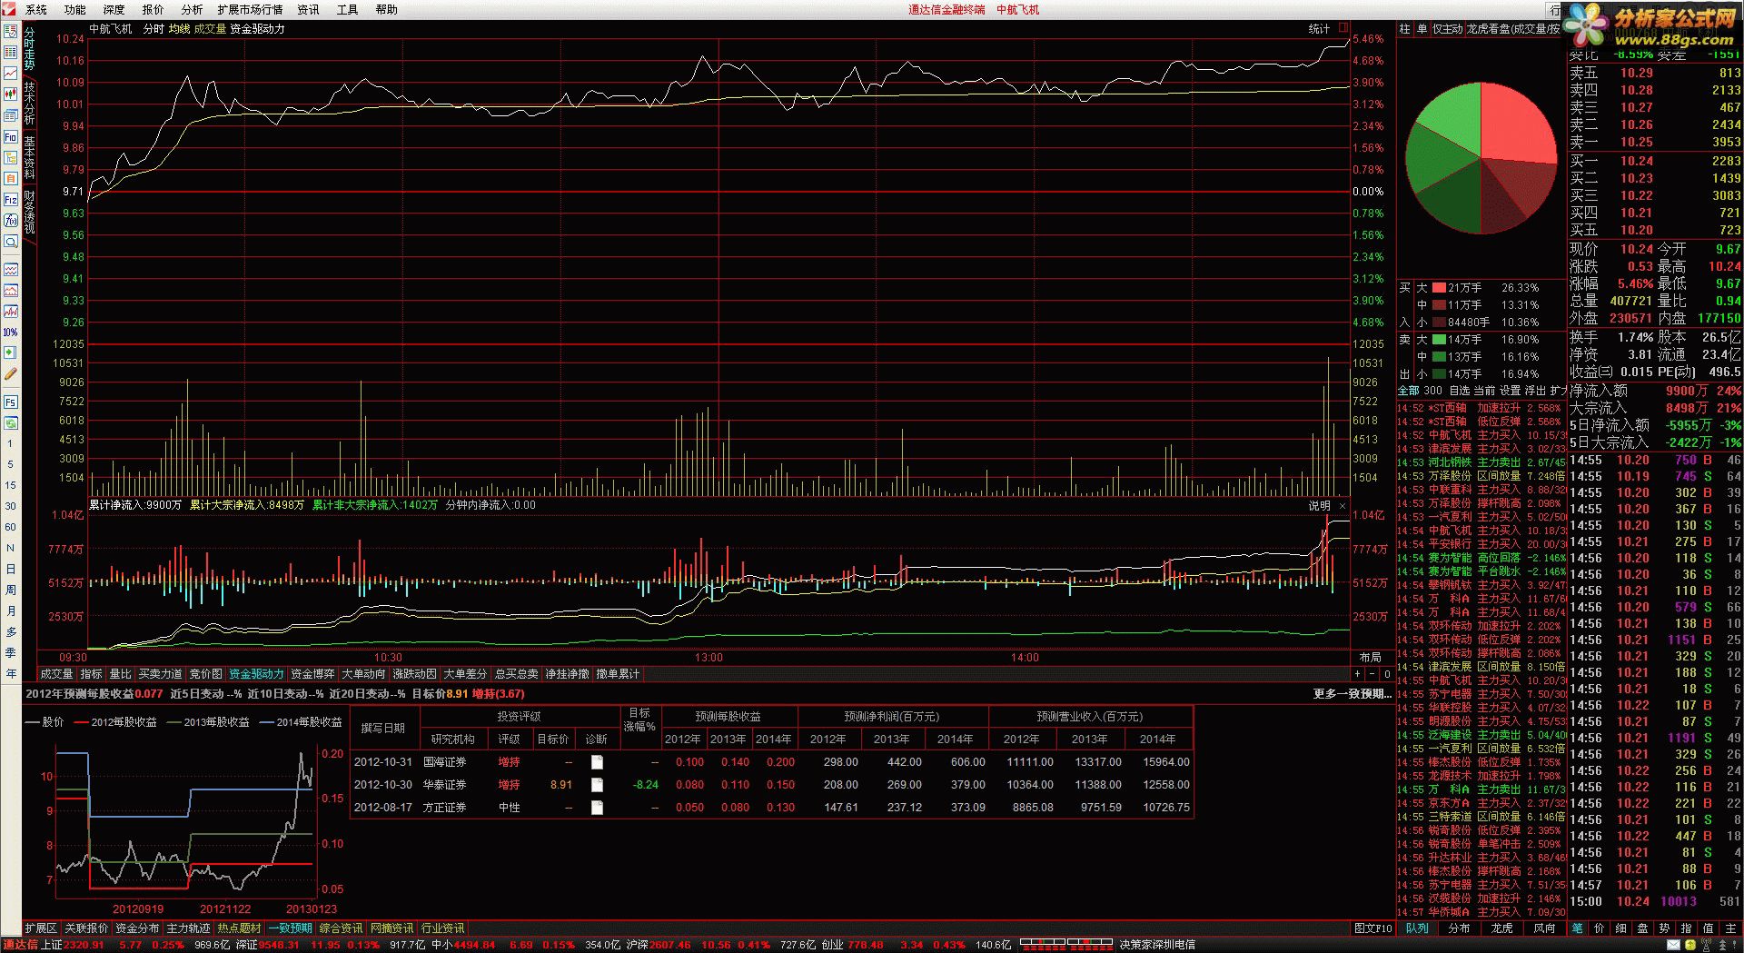Open diagnosis document for 方正证券 row
This screenshot has width=1744, height=953.
[x=597, y=808]
